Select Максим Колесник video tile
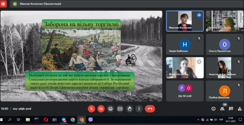The image size is (244, 125). (x=185, y=21)
